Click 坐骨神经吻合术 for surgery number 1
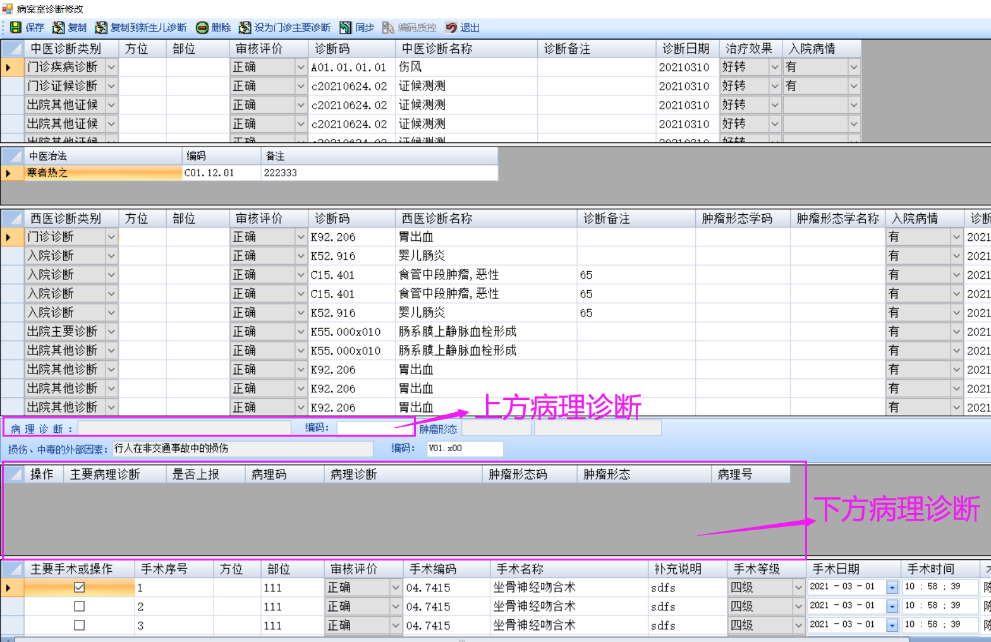The height and width of the screenshot is (642, 991). pos(569,588)
